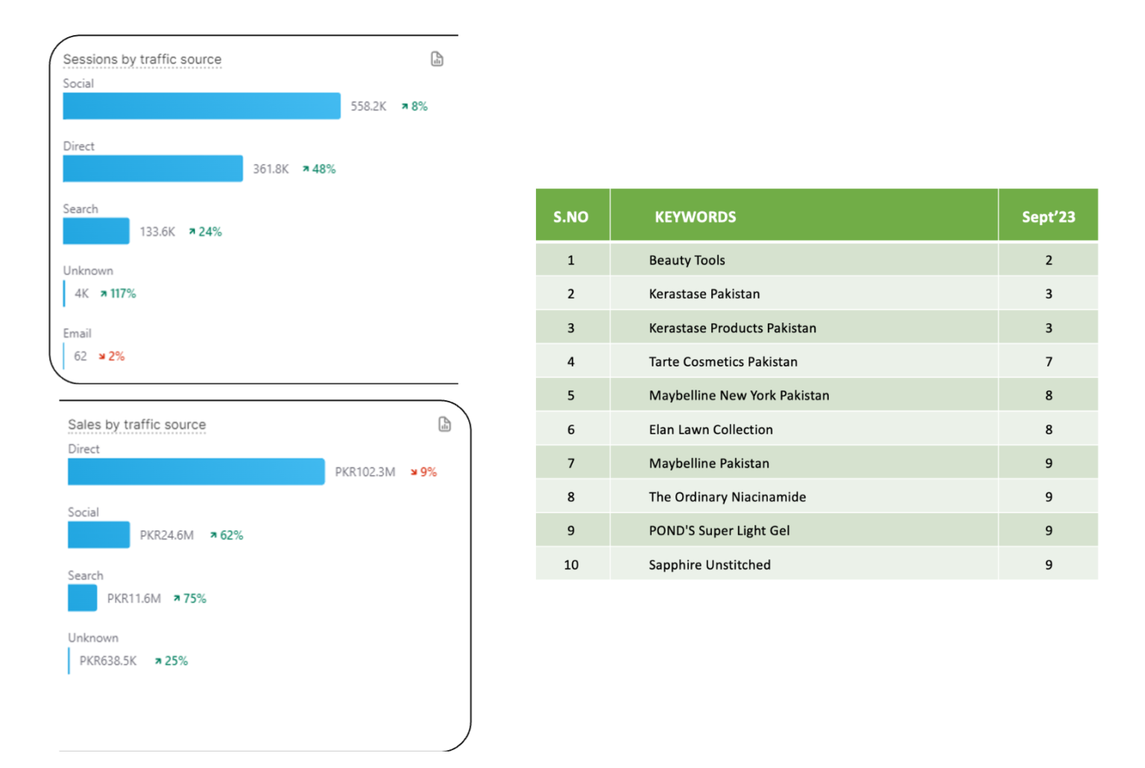This screenshot has height=768, width=1145.
Task: Click the 75% increase for Search sales
Action: click(x=190, y=598)
